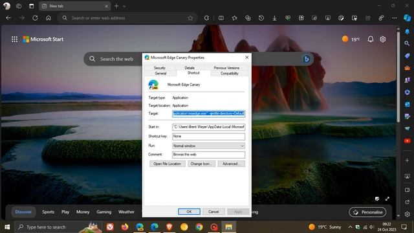This screenshot has height=233, width=414.
Task: Open the History icon in toolbar
Action: click(261, 18)
